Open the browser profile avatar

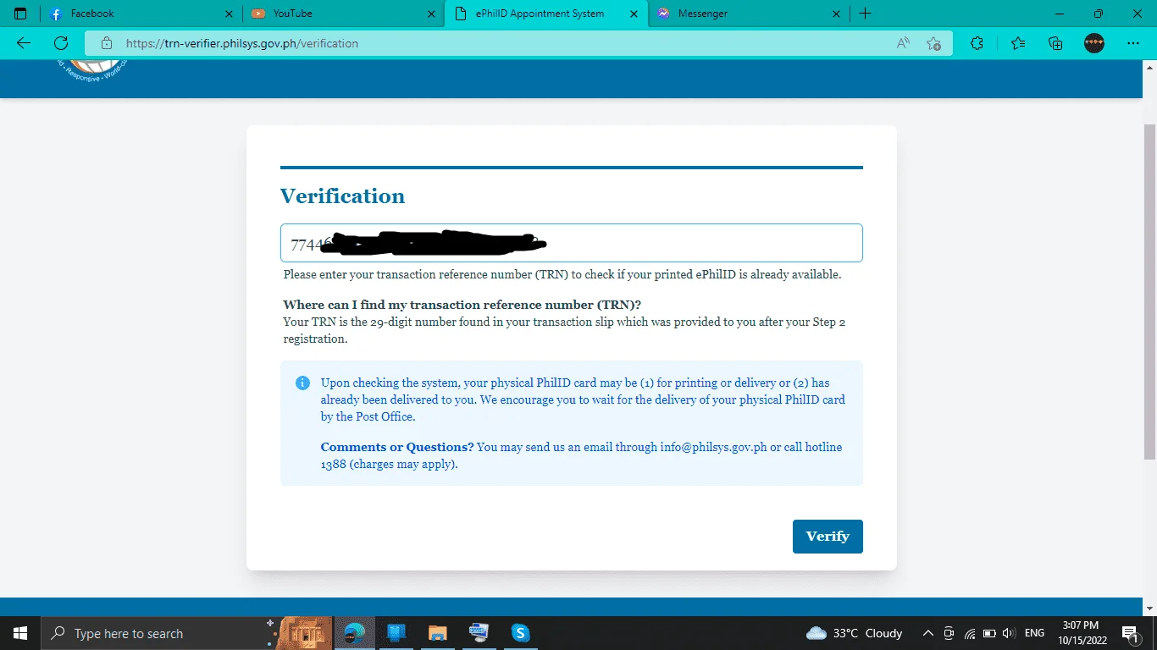click(x=1094, y=43)
